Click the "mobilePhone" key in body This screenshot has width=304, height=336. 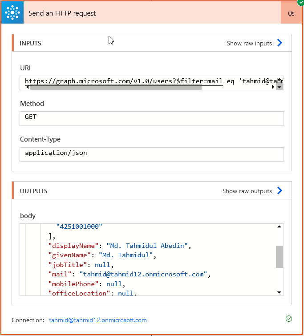pos(73,284)
